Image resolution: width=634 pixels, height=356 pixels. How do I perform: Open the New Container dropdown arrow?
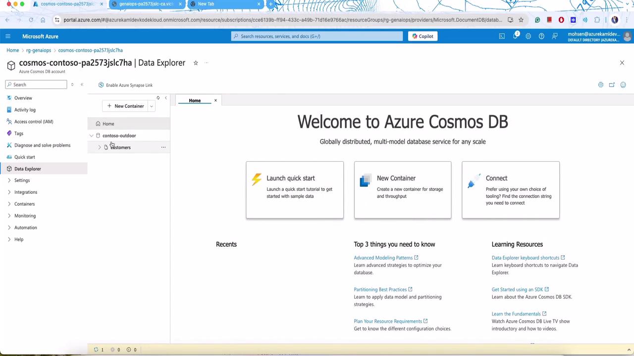152,106
